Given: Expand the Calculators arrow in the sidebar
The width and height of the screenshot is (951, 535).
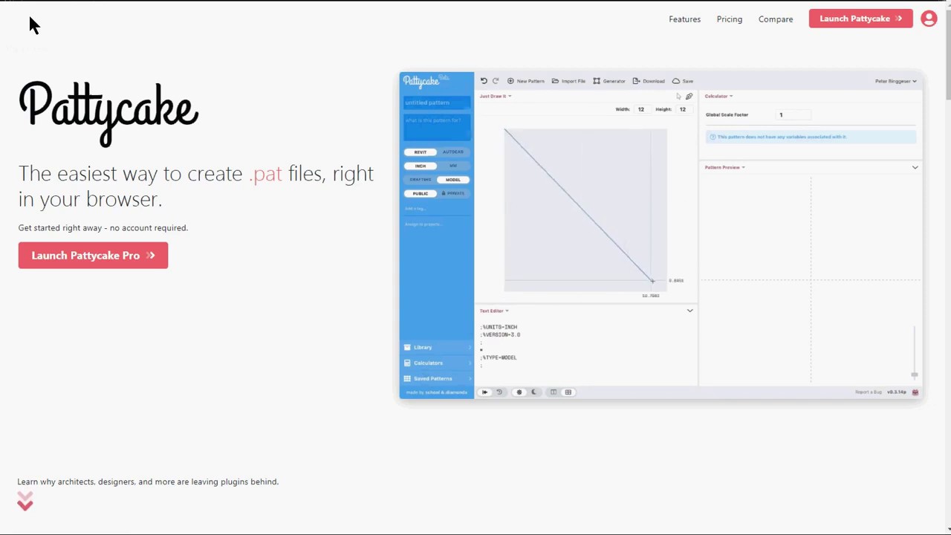Looking at the screenshot, I should (470, 363).
